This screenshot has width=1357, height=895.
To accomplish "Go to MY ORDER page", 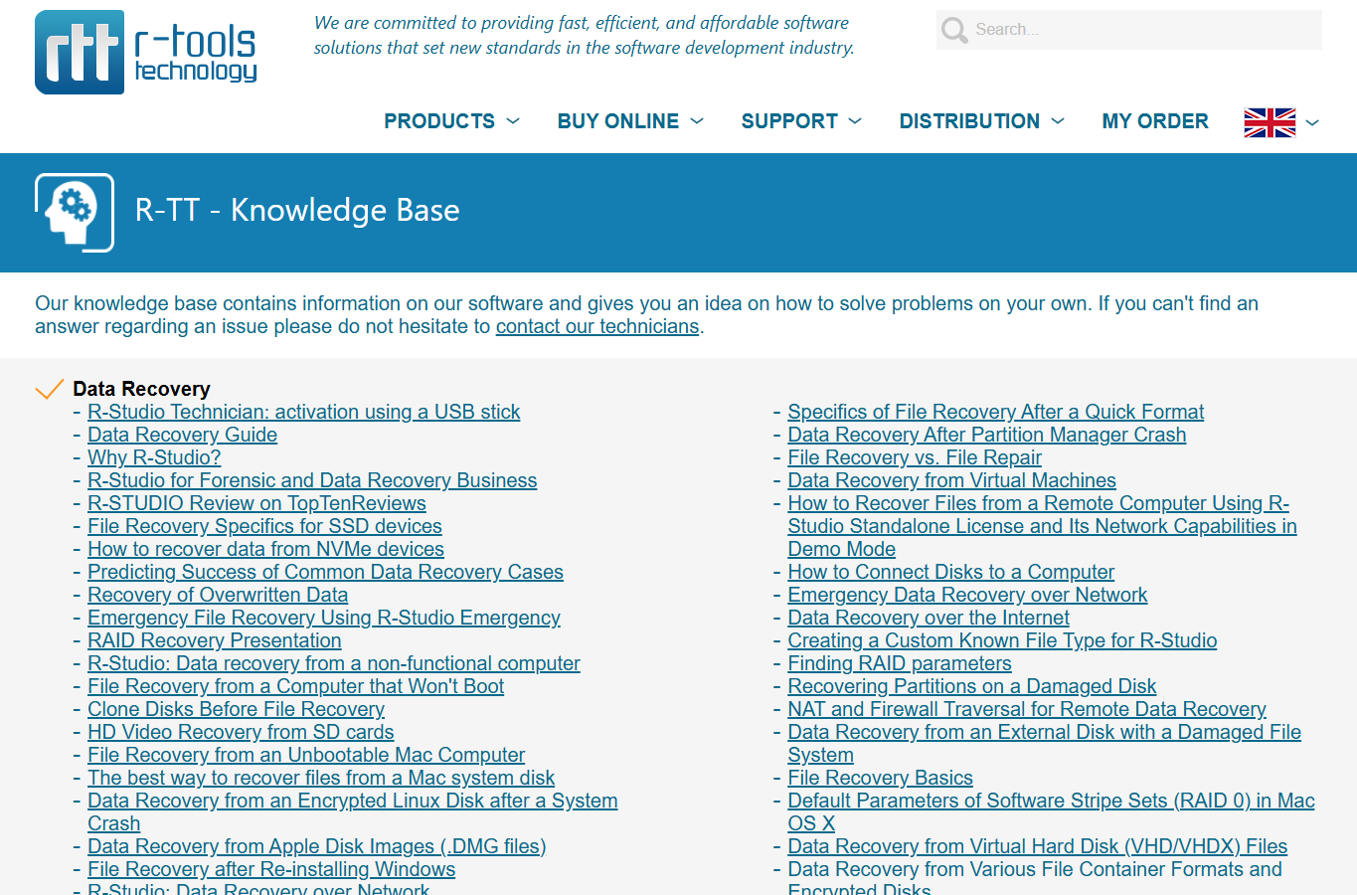I will [x=1155, y=121].
